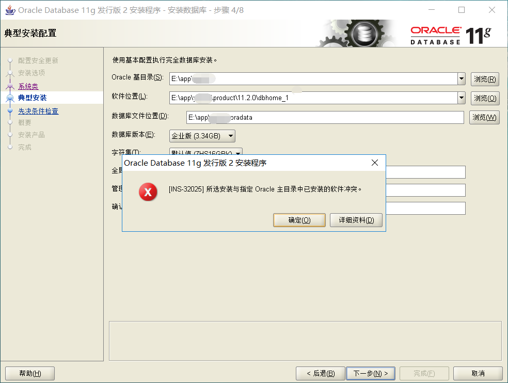Viewport: 508px width, 383px height.
Task: Browse database file location with 浏览(W)
Action: coord(484,117)
